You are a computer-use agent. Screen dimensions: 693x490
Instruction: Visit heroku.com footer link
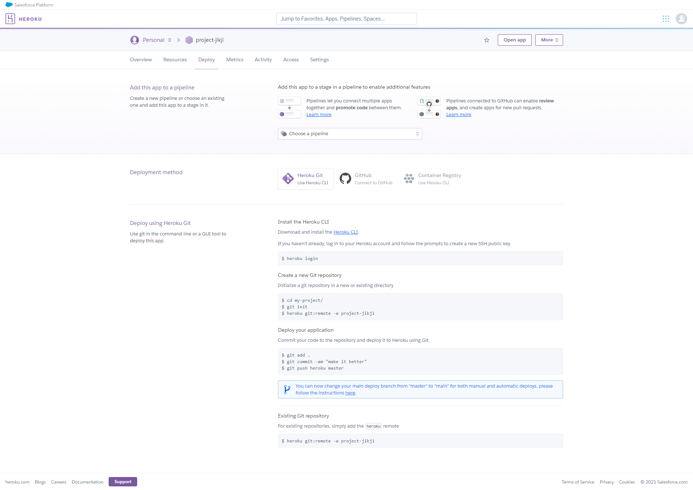17,482
